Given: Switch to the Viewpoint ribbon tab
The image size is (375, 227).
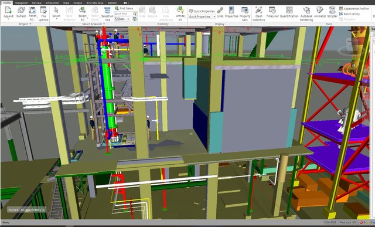Looking at the screenshot, I should click(x=21, y=3).
